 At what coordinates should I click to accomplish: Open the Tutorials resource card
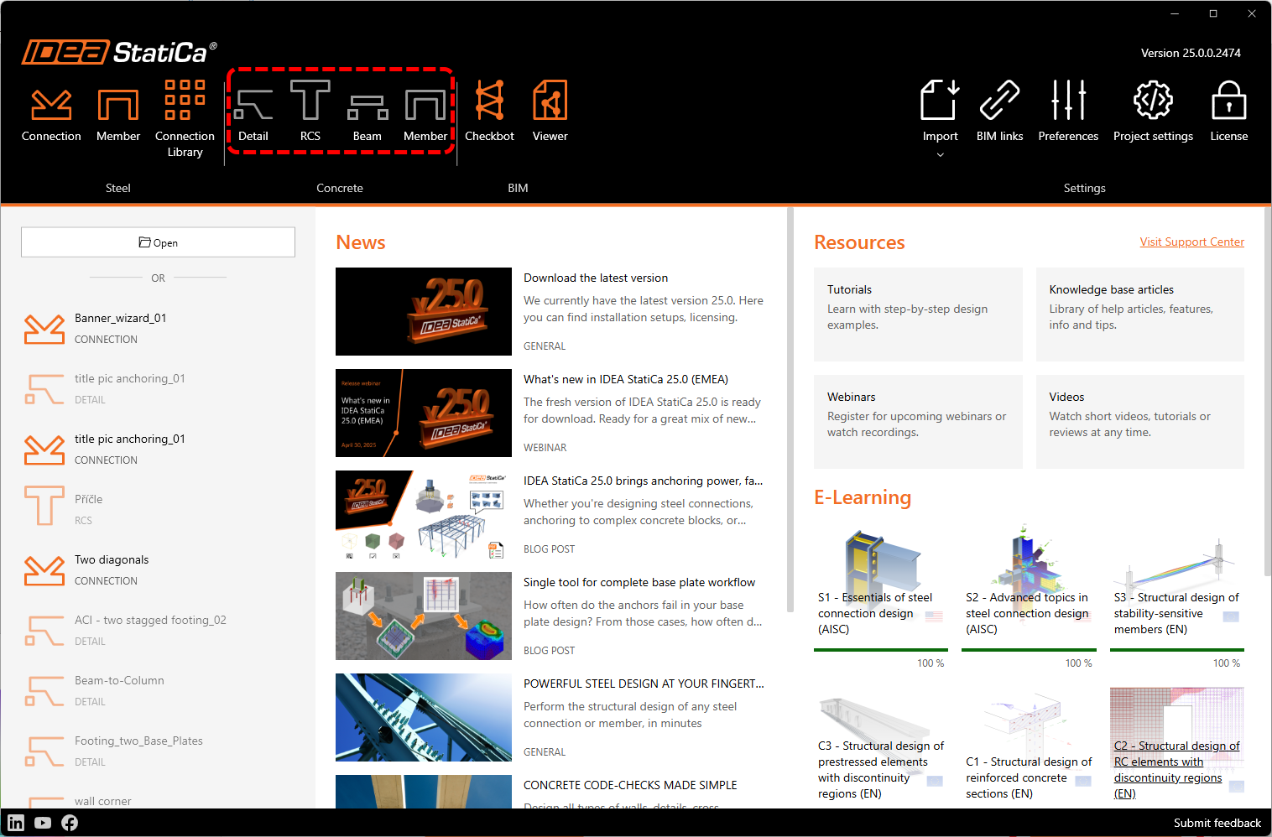918,315
